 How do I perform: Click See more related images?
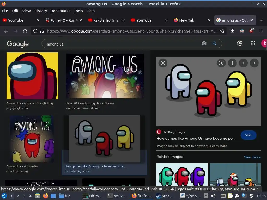(252, 157)
